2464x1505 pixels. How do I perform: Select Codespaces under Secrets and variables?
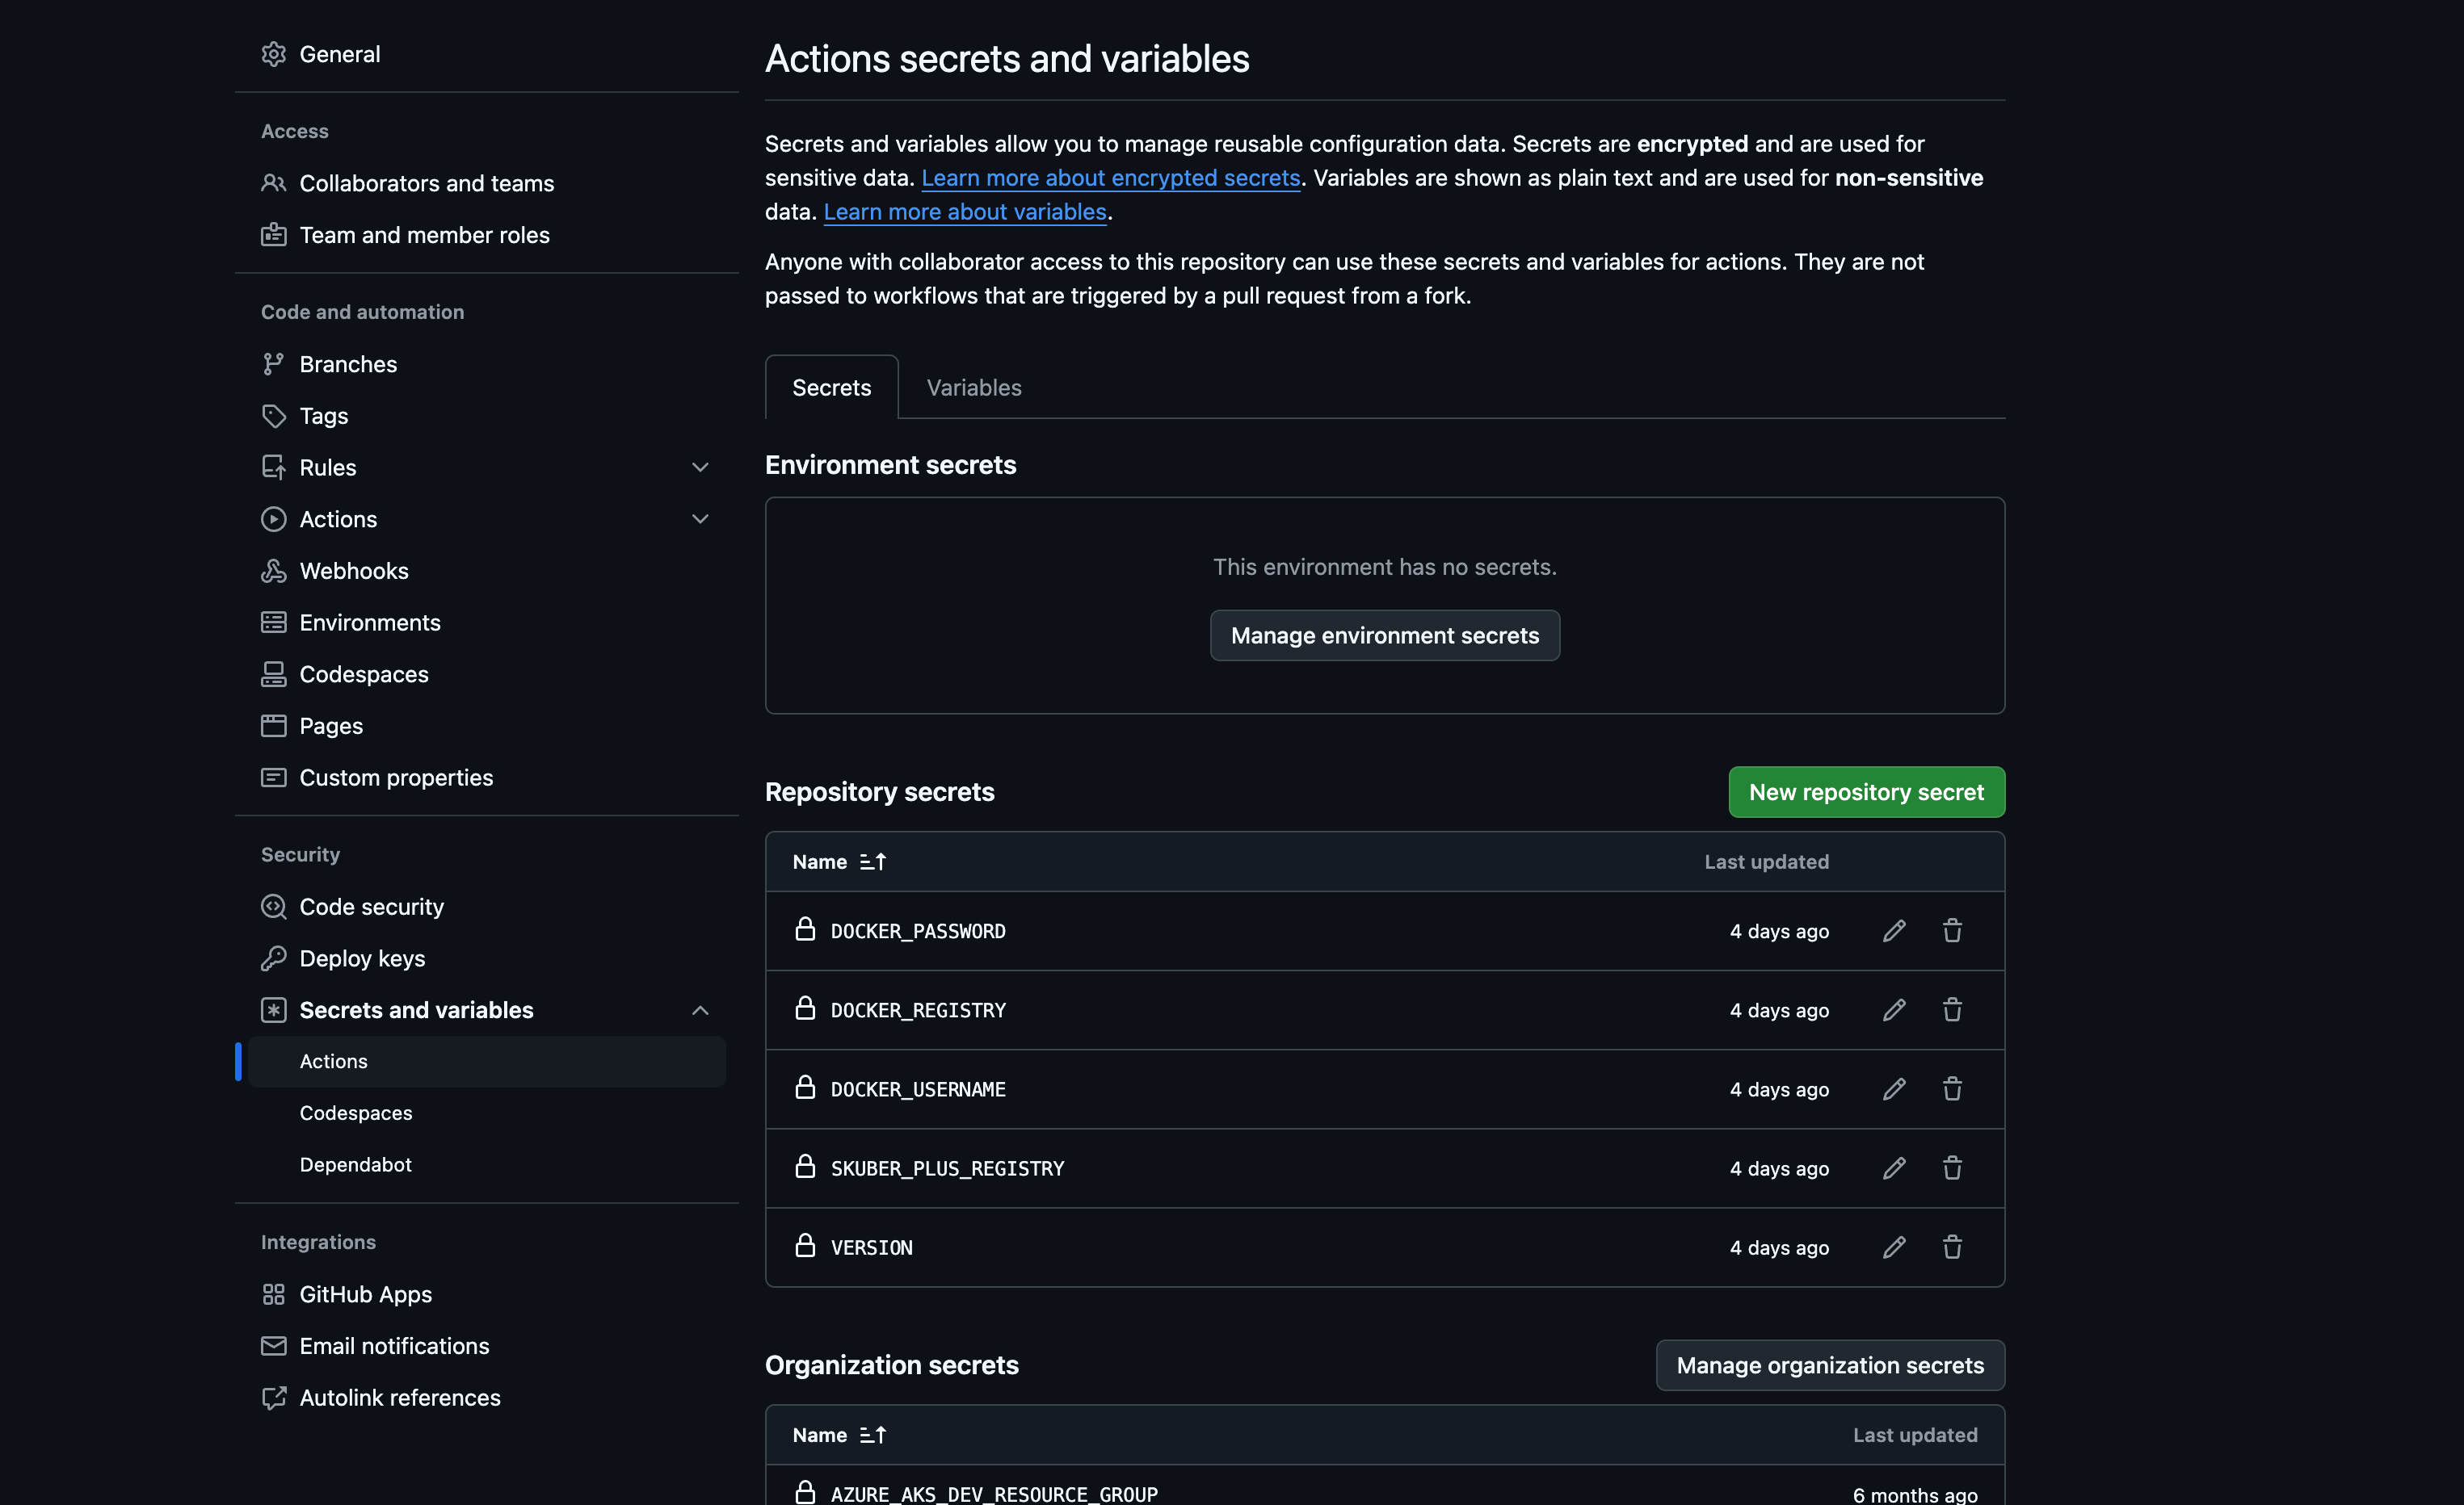(487, 1113)
